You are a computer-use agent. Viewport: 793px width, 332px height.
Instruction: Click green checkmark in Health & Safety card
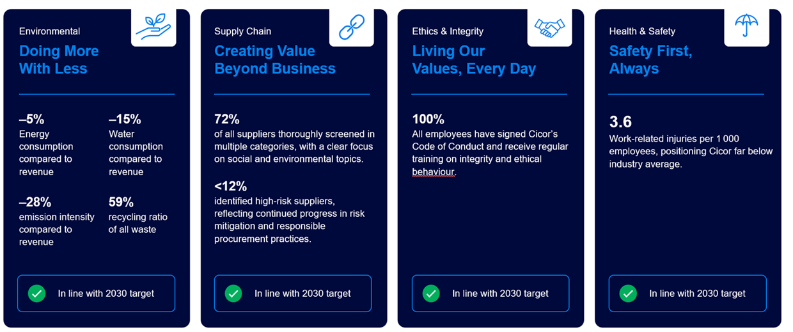coord(628,294)
